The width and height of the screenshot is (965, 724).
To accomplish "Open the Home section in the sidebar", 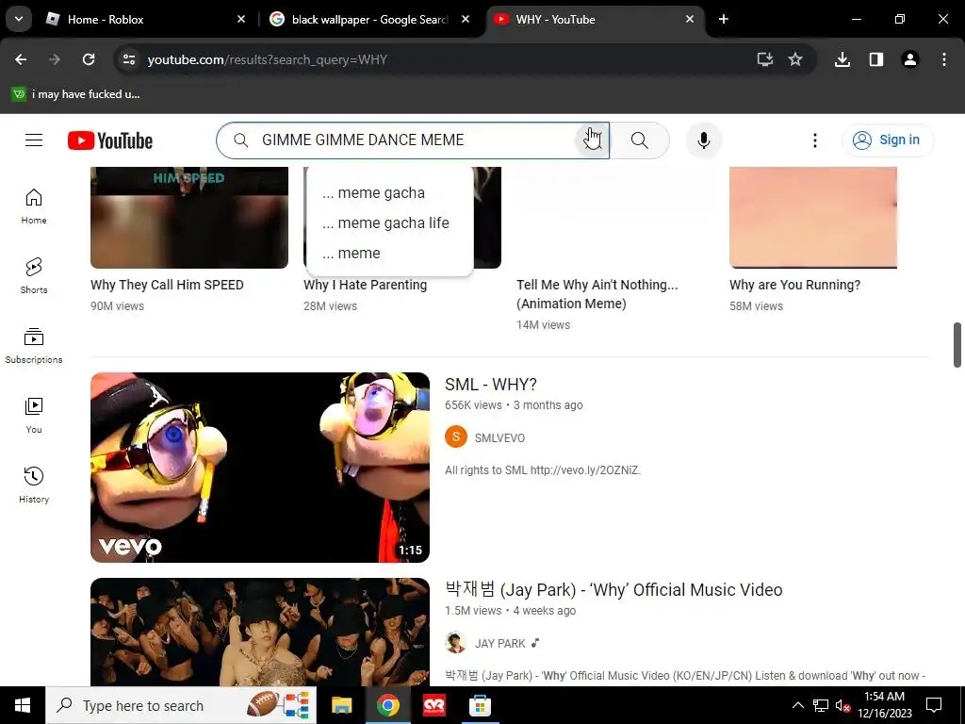I will pos(34,206).
